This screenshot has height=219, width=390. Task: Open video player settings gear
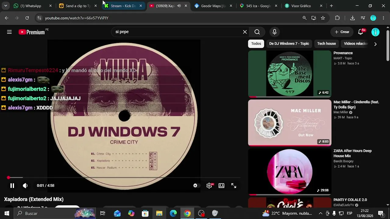click(209, 186)
